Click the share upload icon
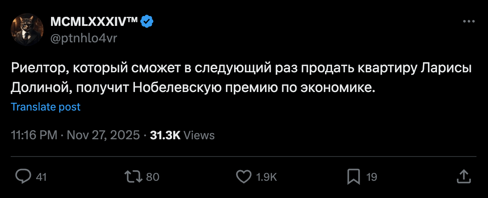 coord(464,177)
